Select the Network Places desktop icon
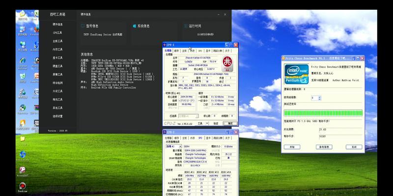This screenshot has height=196, width=393. pyautogui.click(x=23, y=45)
